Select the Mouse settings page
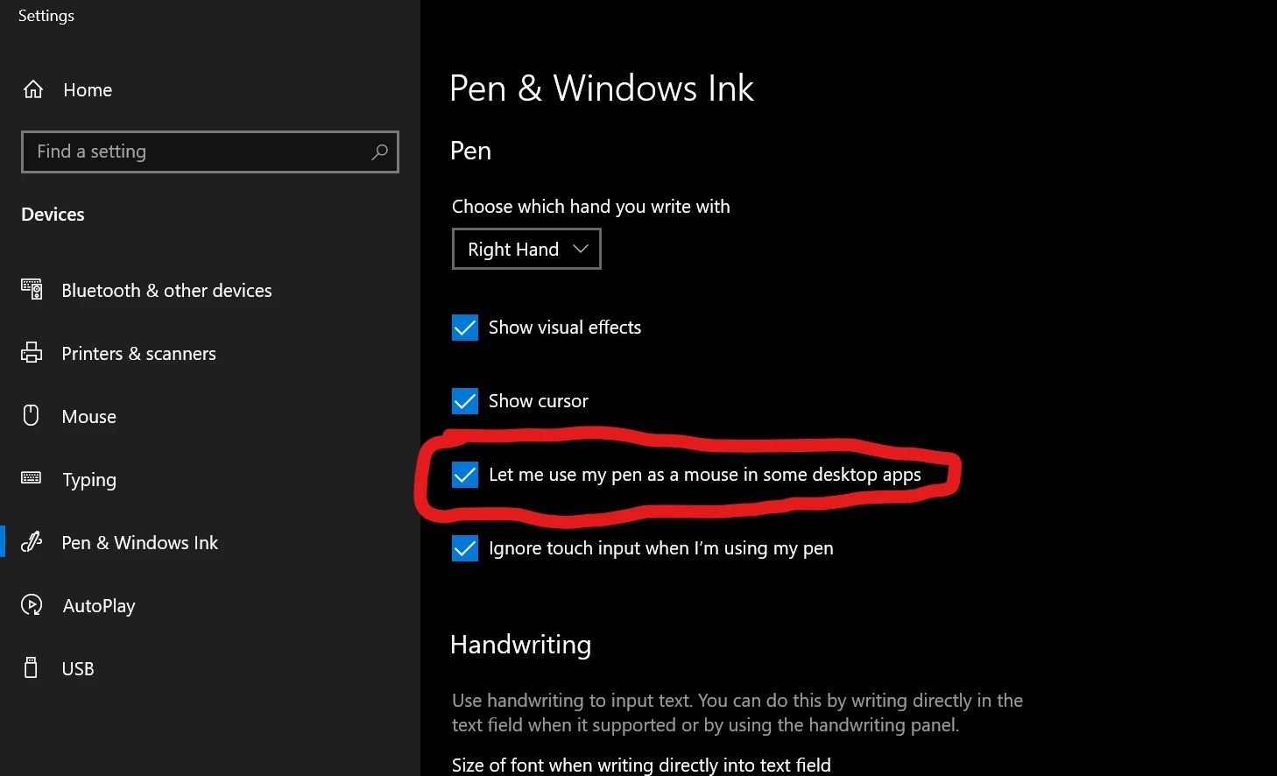The height and width of the screenshot is (776, 1277). coord(88,416)
